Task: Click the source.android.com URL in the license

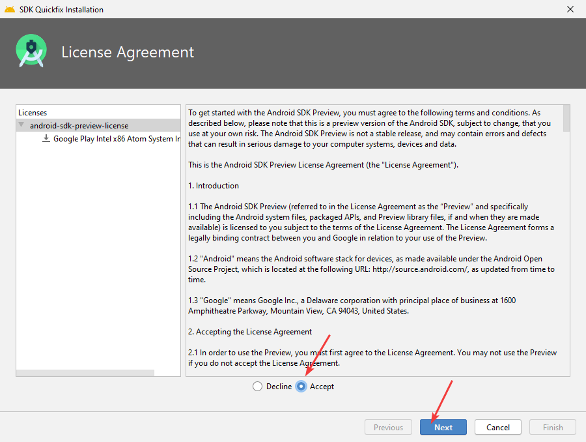Action: click(420, 269)
